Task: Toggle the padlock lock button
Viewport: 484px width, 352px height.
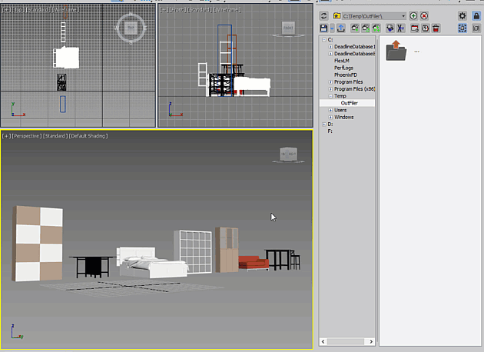Action: click(476, 15)
